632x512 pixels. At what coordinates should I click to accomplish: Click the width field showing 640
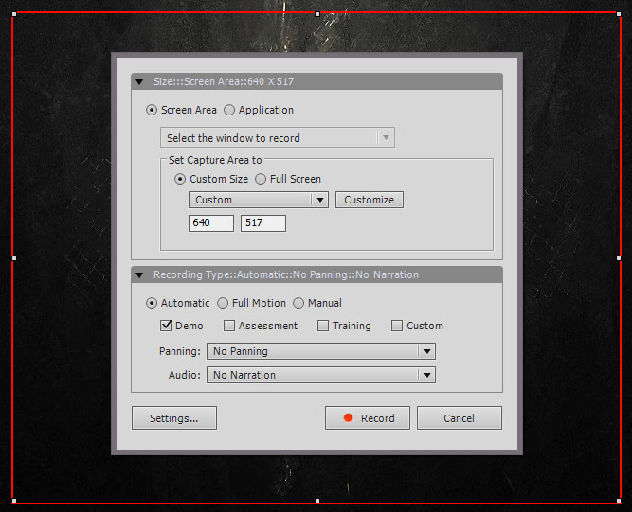211,223
